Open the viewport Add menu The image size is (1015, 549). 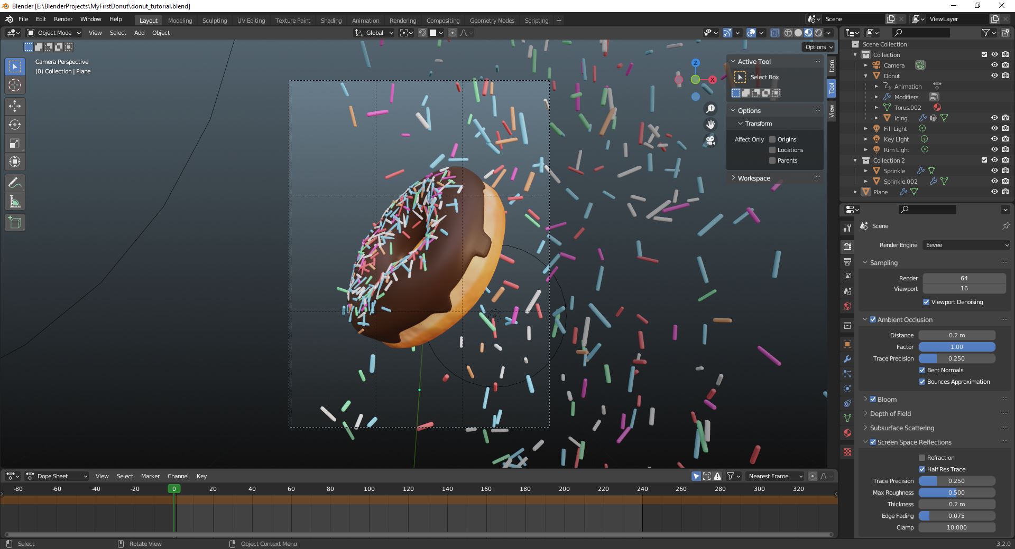point(139,33)
